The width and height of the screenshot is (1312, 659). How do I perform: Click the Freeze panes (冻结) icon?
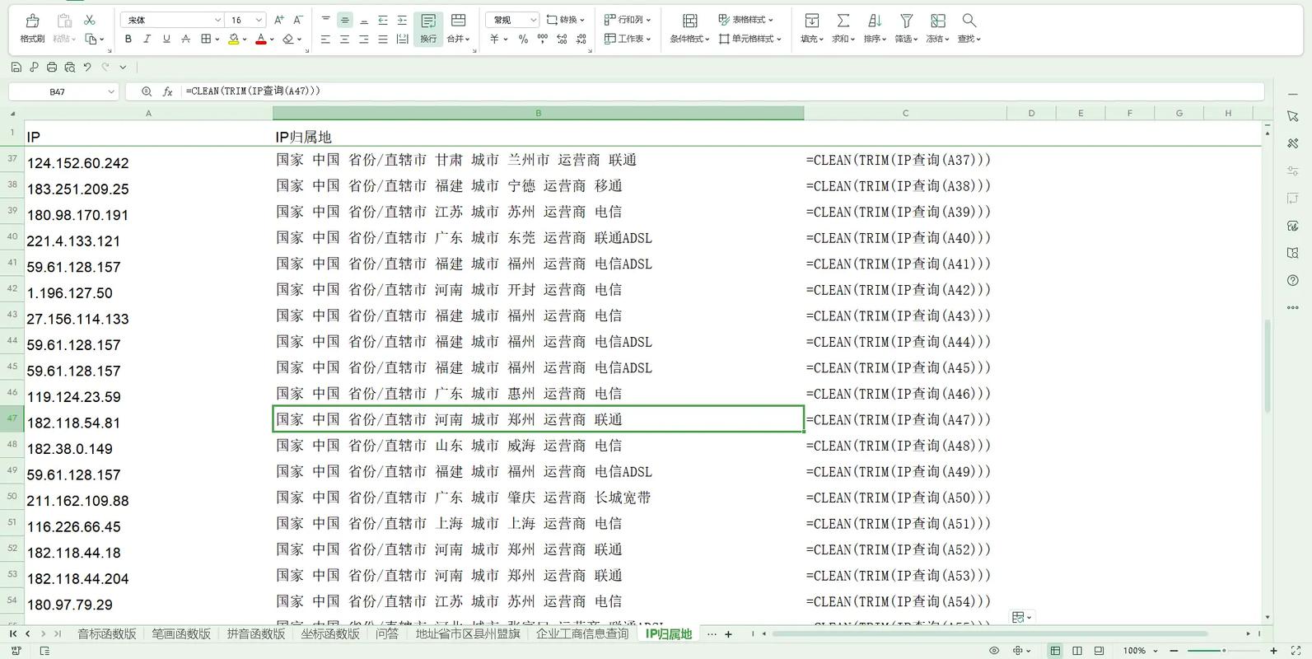937,21
